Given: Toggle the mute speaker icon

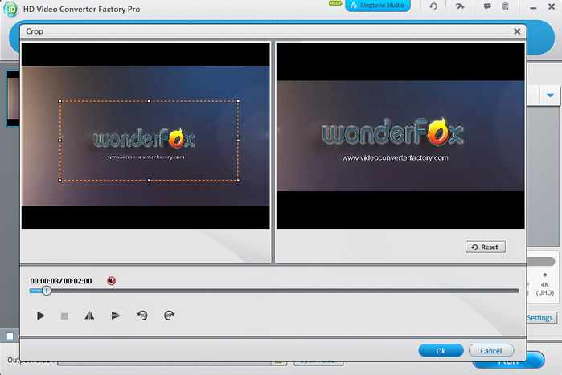Looking at the screenshot, I should pos(112,281).
